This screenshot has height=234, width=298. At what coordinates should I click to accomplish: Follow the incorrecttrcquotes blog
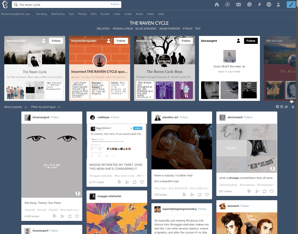(x=121, y=41)
